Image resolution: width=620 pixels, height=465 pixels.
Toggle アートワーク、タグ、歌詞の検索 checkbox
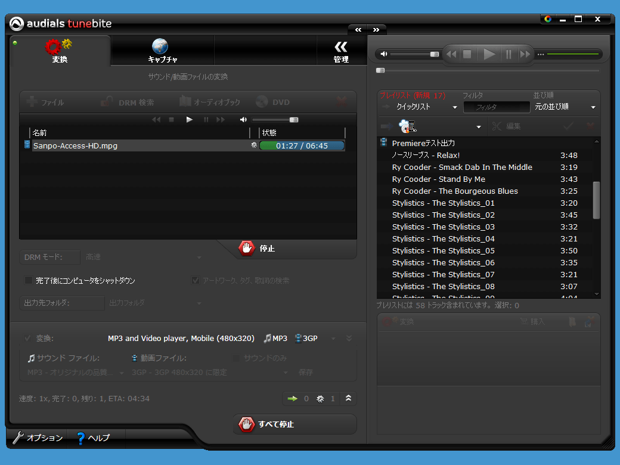pos(196,280)
